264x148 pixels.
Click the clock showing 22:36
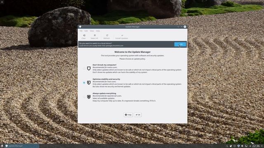(256, 146)
